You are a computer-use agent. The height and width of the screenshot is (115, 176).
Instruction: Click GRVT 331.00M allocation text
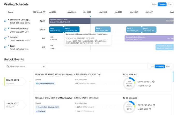pos(17,23)
